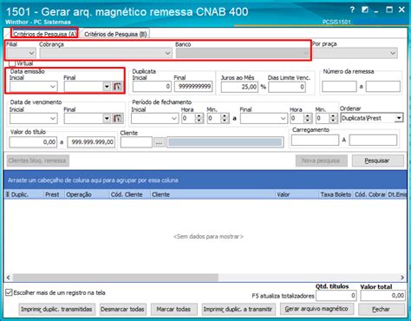This screenshot has width=411, height=321.
Task: Toggle the Virtual checkbox
Action: click(x=12, y=63)
